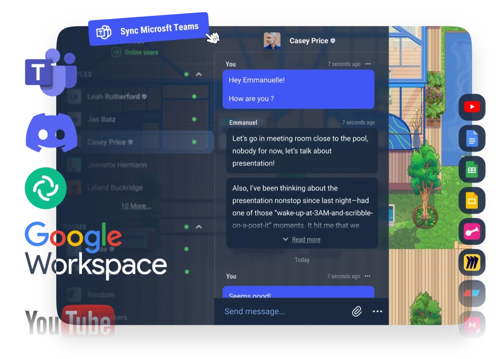Screen dimensions: 502x359
Task: Open the pink M app icon at sidebar bottom
Action: click(472, 325)
